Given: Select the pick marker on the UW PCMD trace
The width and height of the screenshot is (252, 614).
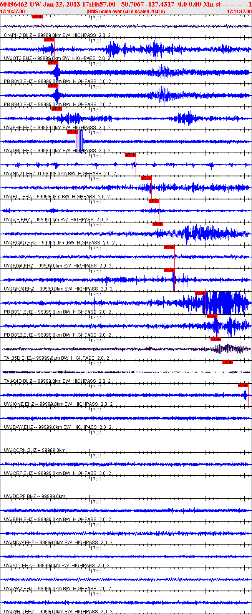Looking at the screenshot, I should coord(157,224).
